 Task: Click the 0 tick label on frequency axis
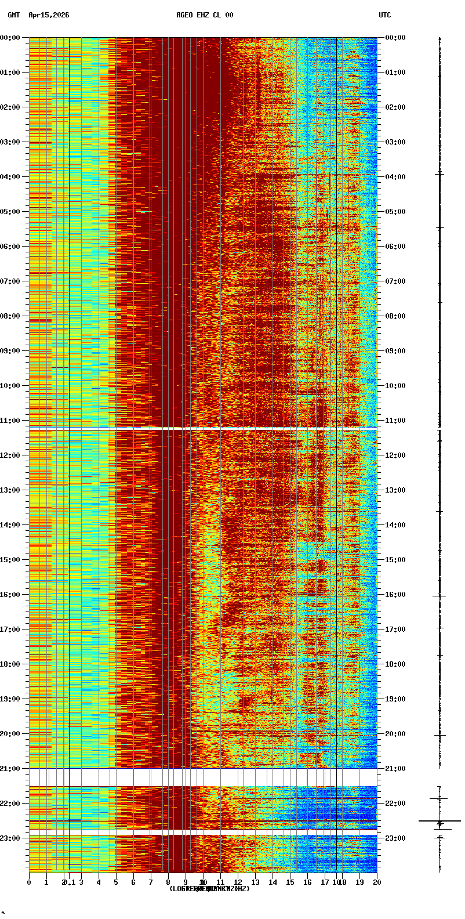click(x=29, y=882)
